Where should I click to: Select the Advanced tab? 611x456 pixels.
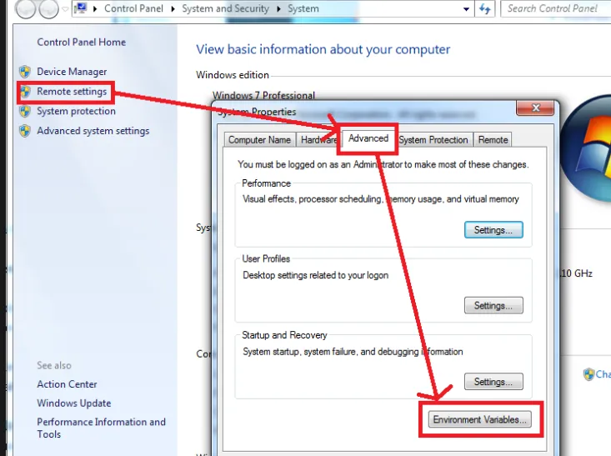click(x=368, y=138)
